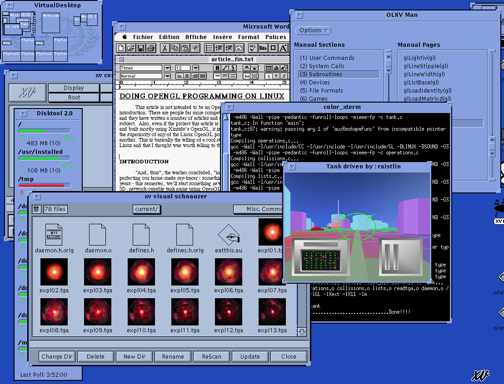
Task: Toggle underline formatting in Word
Action: [x=233, y=68]
